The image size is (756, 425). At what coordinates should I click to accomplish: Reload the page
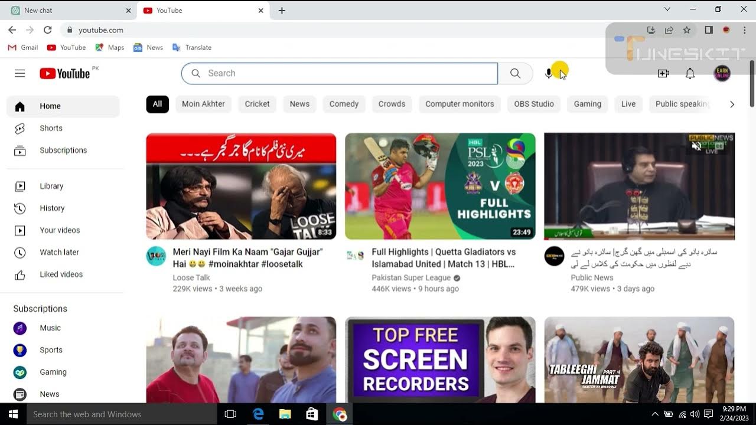click(x=47, y=30)
